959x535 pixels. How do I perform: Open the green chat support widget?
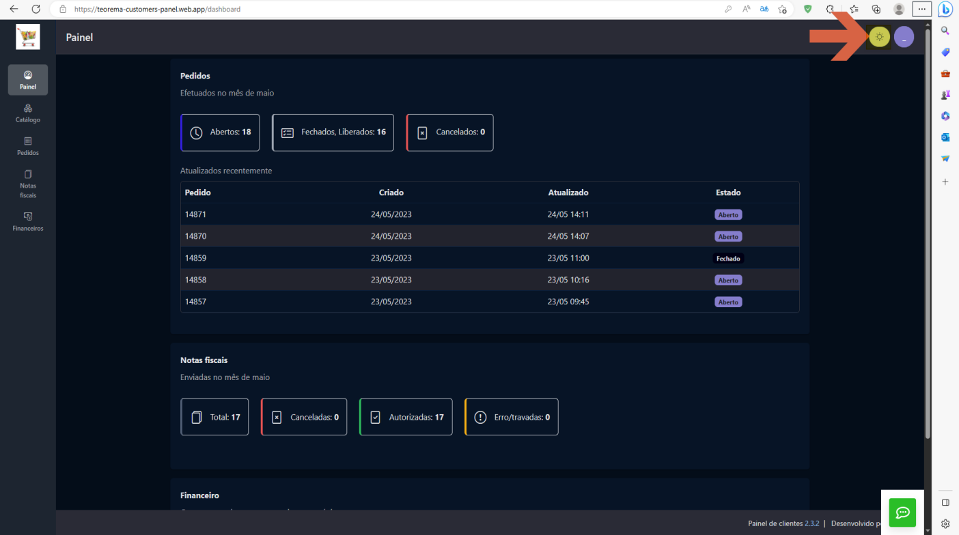click(902, 512)
